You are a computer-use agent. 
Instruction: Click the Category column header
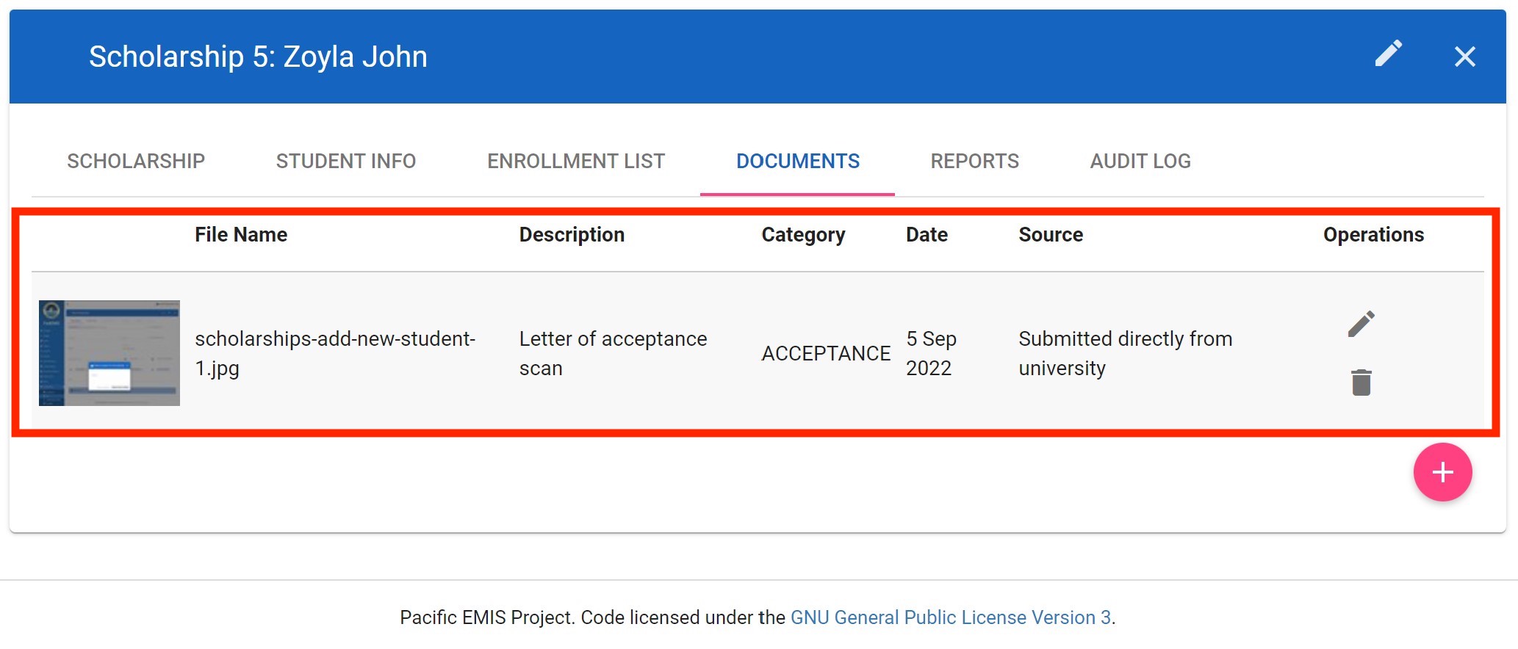(803, 235)
